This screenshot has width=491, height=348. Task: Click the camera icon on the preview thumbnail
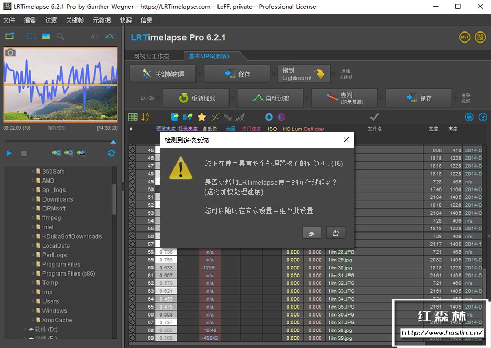click(10, 52)
